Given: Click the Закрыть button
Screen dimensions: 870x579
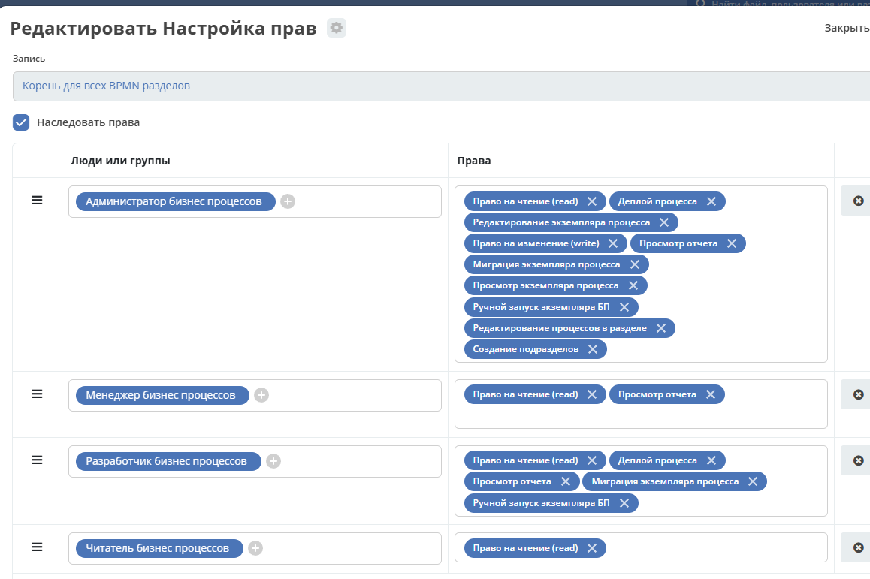Looking at the screenshot, I should [847, 29].
